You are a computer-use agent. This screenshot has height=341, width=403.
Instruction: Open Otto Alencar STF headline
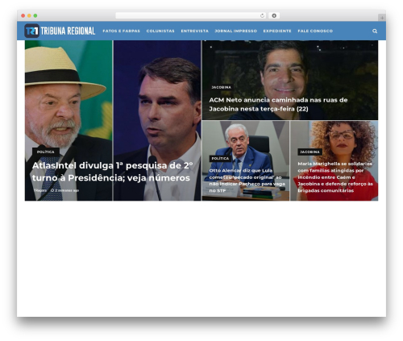tap(247, 181)
